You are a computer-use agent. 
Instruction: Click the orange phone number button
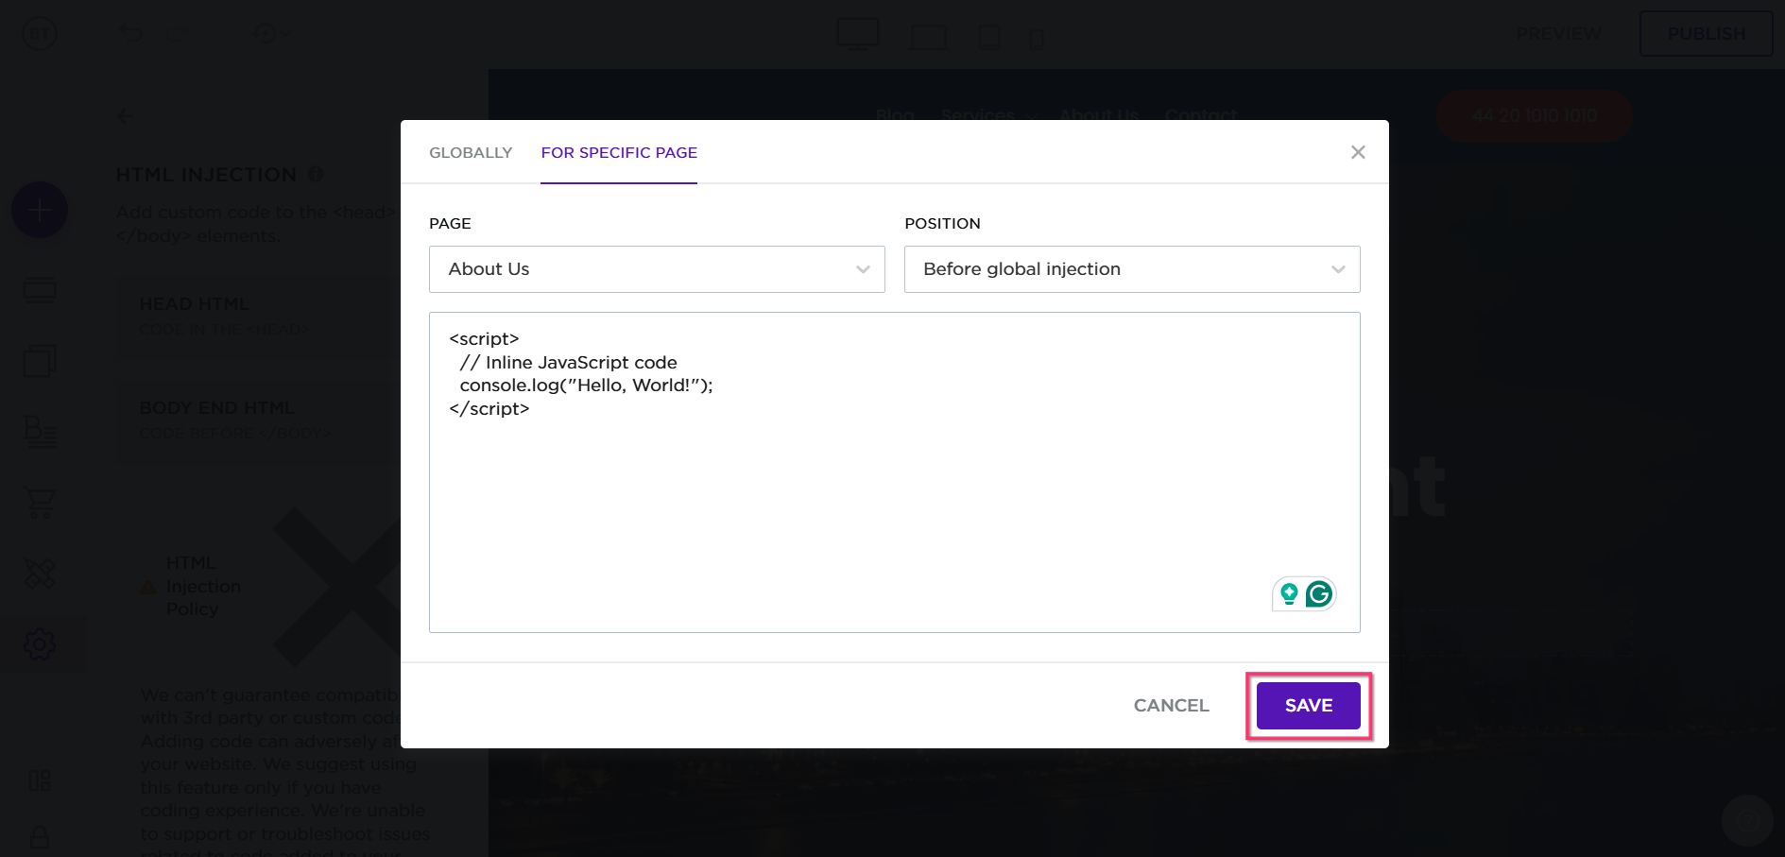click(1535, 116)
